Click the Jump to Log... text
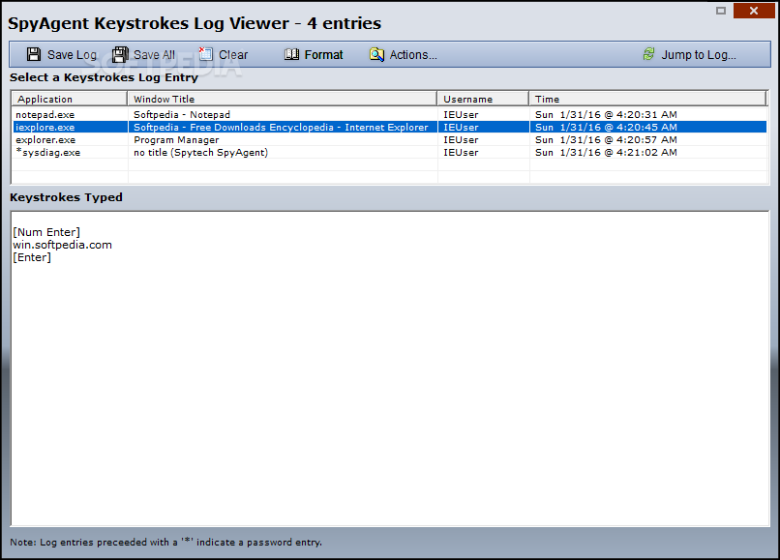 tap(699, 55)
